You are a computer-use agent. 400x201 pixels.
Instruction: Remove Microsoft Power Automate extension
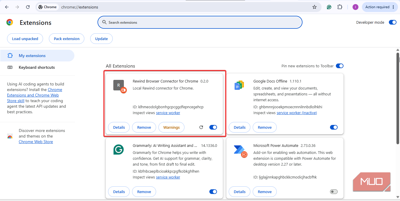[x=265, y=192]
